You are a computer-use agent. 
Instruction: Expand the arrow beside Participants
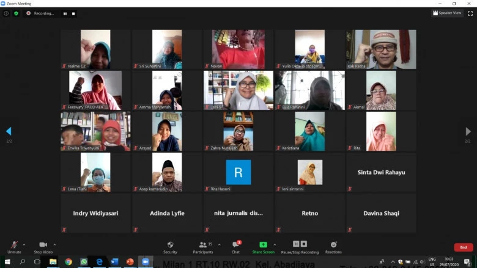[x=220, y=245]
